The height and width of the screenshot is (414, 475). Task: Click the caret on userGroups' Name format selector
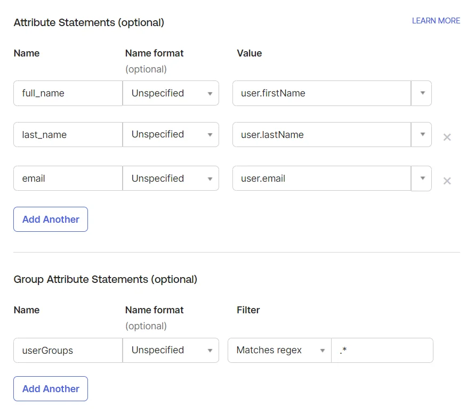tap(210, 350)
